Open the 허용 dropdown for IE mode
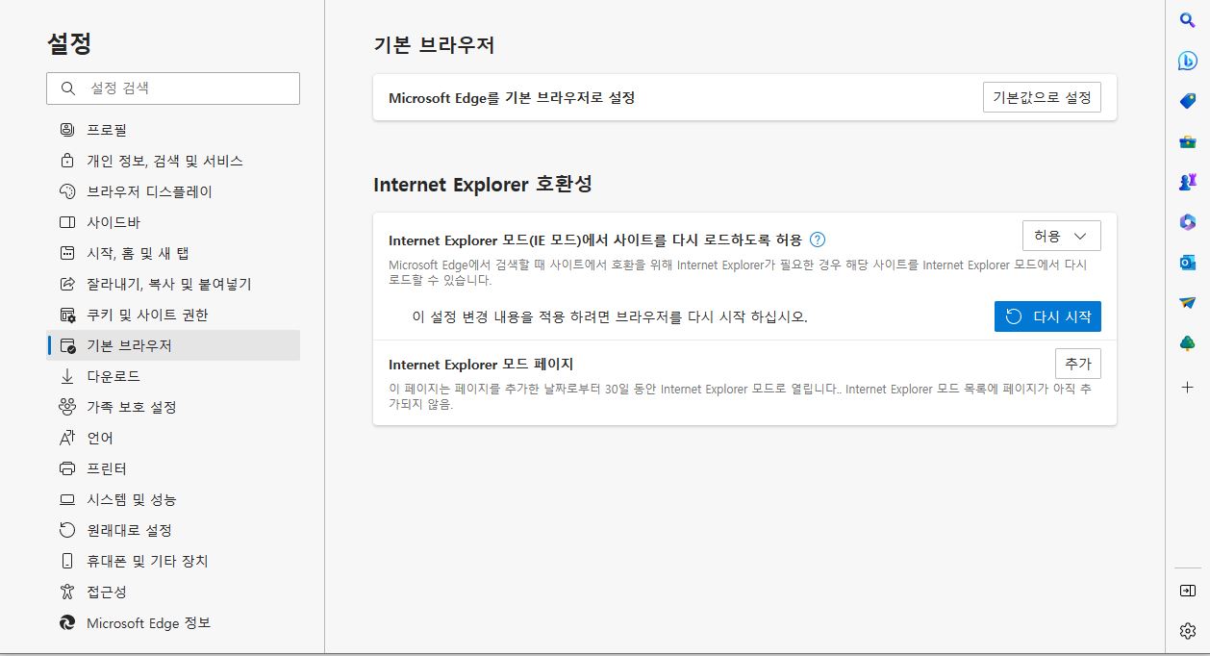 point(1061,236)
